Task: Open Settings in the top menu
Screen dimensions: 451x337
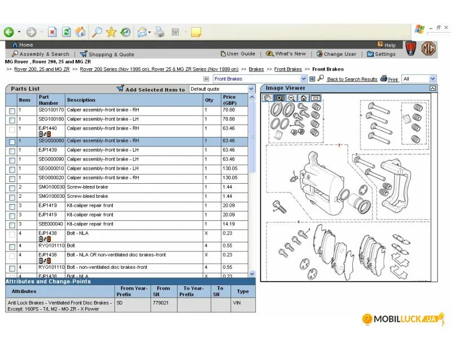Action: tap(382, 54)
